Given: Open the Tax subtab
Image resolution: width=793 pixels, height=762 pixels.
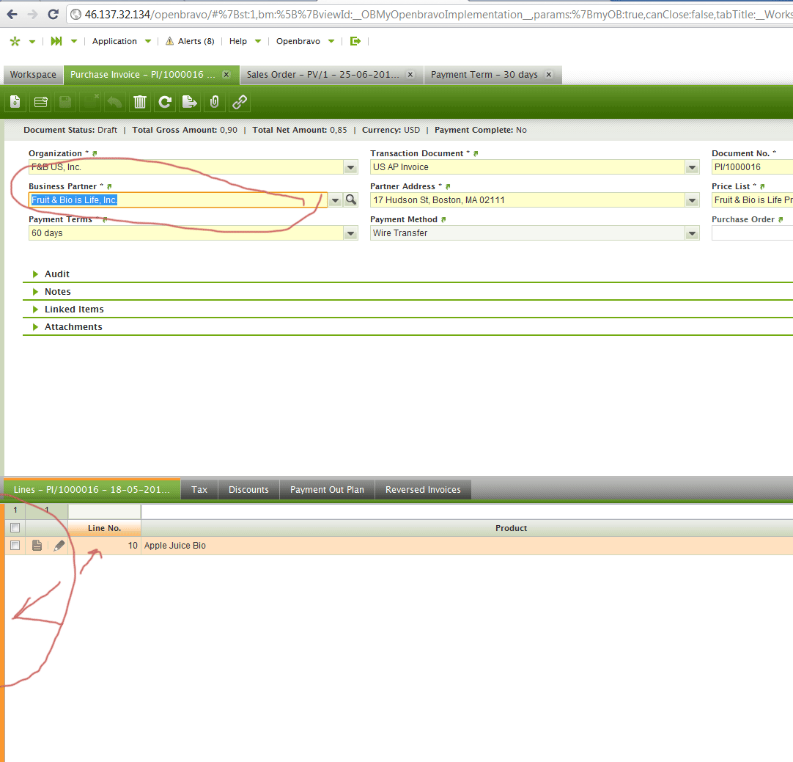Looking at the screenshot, I should pyautogui.click(x=199, y=489).
